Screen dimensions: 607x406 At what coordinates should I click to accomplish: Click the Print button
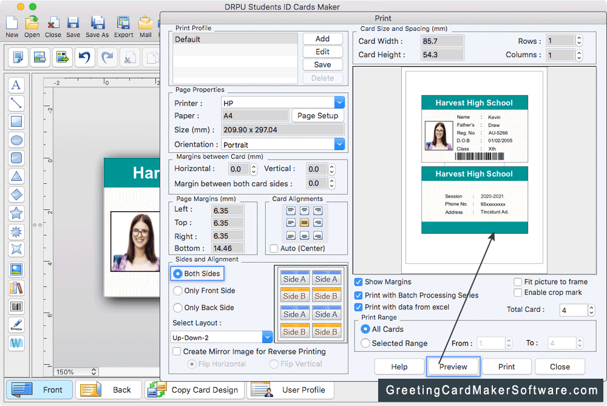pyautogui.click(x=507, y=367)
